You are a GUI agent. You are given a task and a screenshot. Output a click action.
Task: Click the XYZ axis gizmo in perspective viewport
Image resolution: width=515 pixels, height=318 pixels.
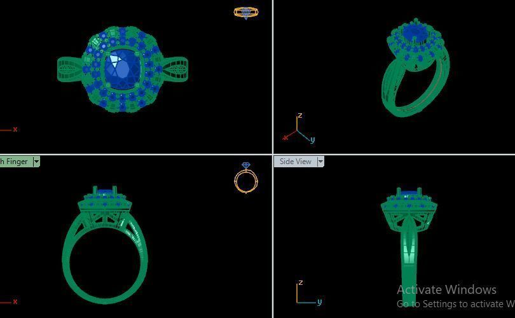(x=299, y=129)
